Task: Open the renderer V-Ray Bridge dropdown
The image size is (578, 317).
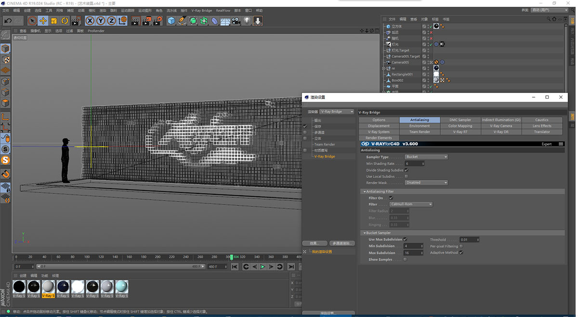Action: point(337,112)
